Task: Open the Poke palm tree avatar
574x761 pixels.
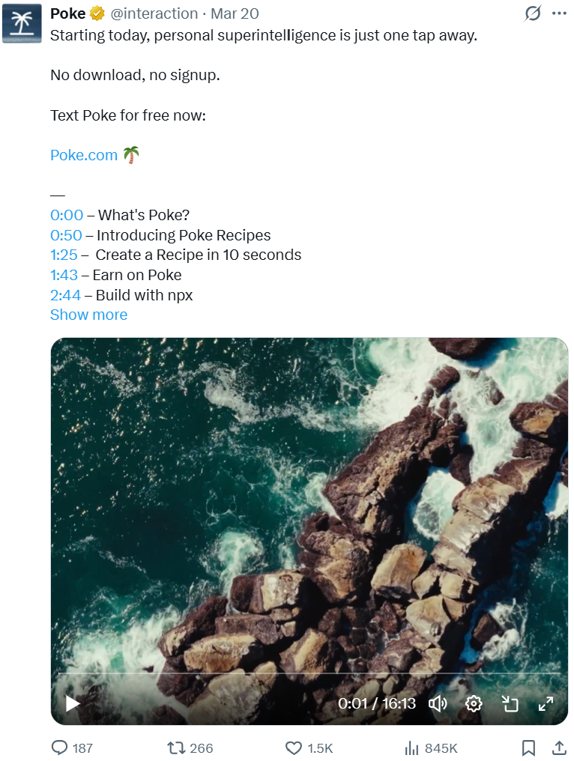Action: (22, 23)
